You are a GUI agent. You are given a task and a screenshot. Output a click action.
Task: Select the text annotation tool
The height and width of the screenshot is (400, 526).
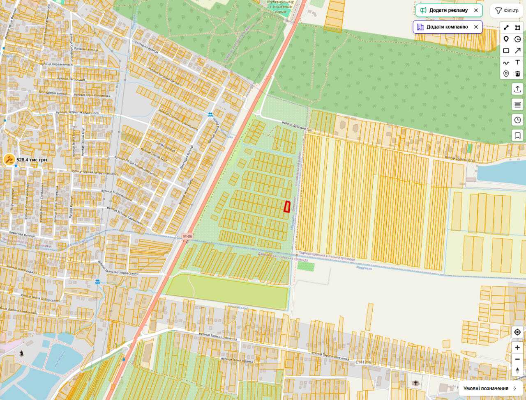(x=518, y=62)
